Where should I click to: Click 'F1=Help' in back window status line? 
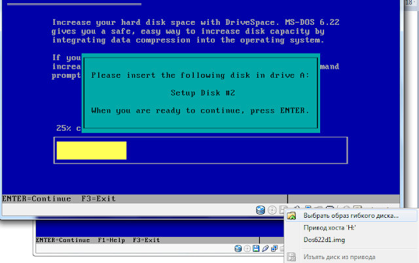pos(111,240)
